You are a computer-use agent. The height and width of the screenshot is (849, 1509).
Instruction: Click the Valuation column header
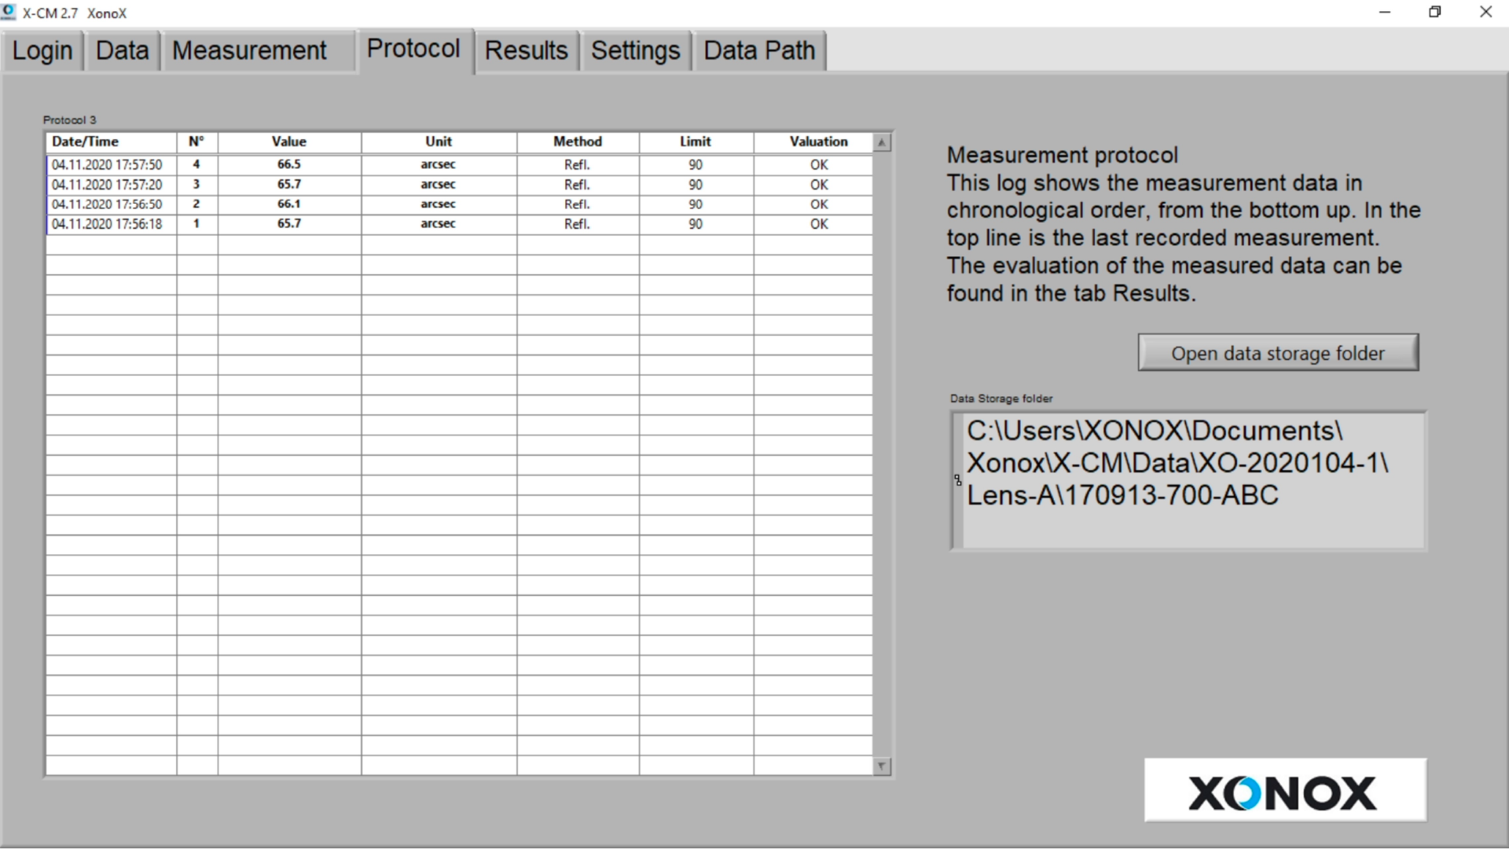pyautogui.click(x=818, y=141)
